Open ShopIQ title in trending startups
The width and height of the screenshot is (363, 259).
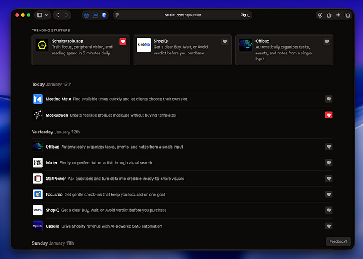click(x=160, y=41)
